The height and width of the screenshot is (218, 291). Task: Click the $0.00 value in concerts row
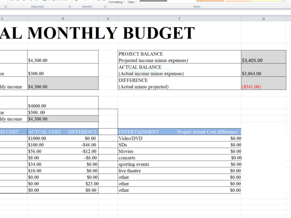236,158
